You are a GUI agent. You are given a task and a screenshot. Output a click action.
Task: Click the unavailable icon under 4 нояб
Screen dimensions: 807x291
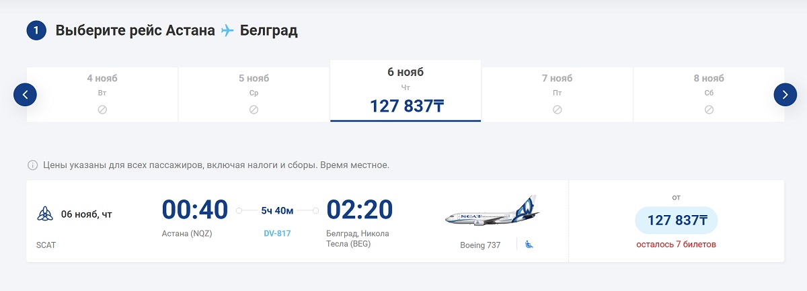pos(102,110)
